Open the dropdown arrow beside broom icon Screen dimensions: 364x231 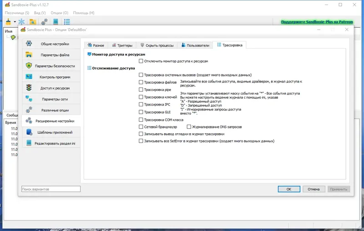(x=15, y=22)
